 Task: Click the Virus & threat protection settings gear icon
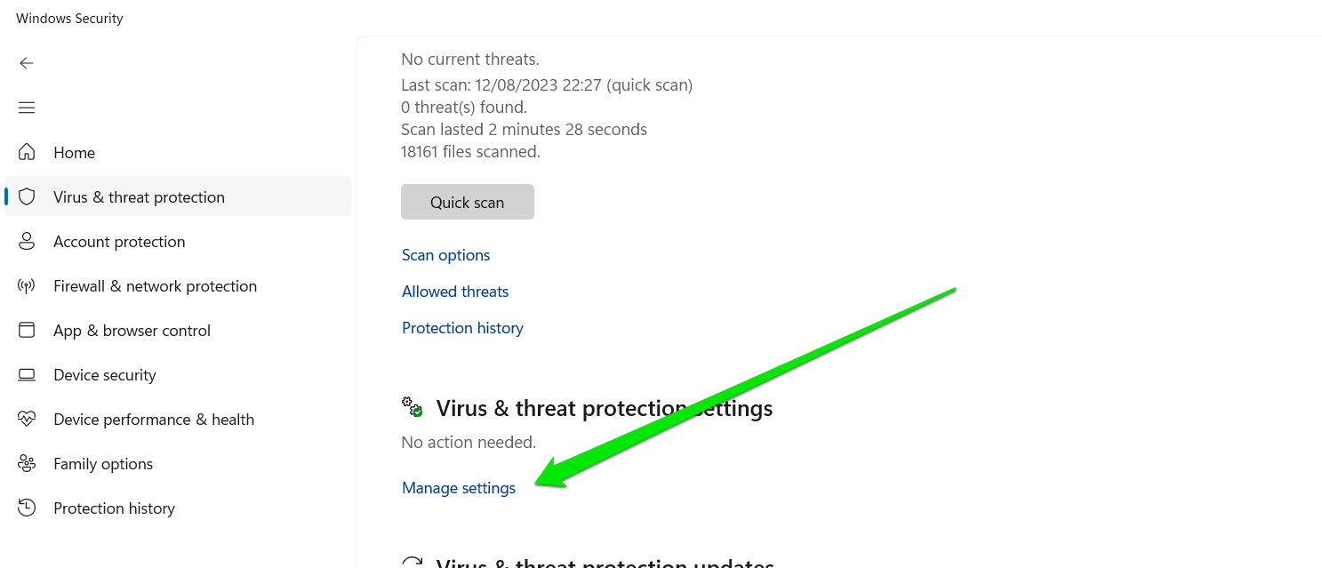coord(410,407)
